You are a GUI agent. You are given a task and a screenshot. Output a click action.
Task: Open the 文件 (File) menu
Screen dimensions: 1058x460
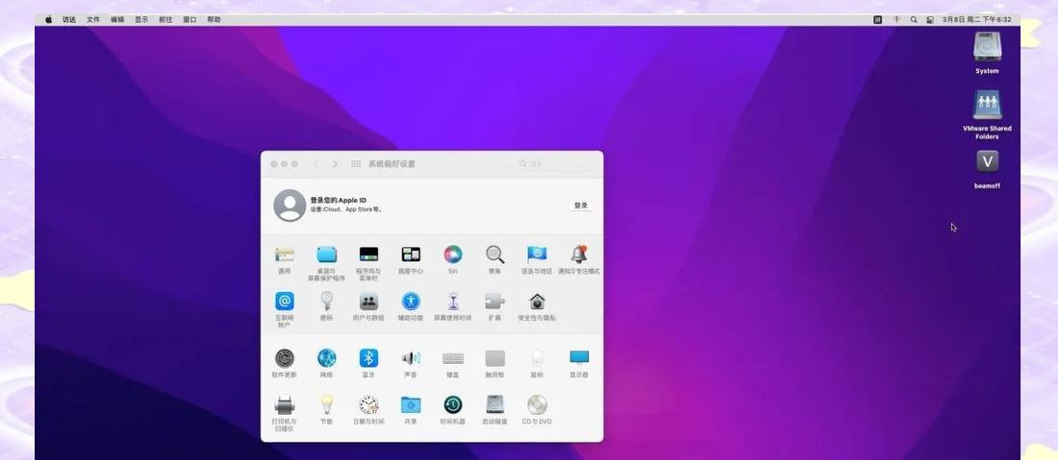click(93, 20)
